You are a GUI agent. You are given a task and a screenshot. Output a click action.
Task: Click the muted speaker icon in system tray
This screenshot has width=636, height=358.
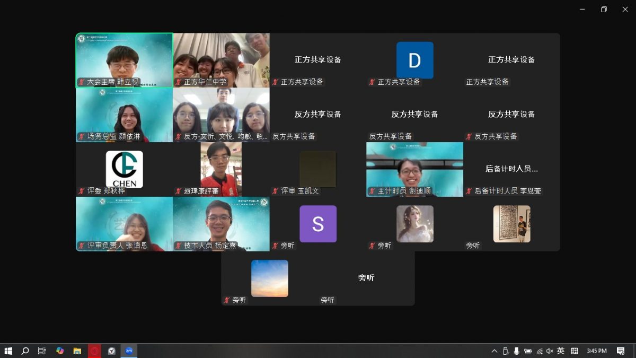click(550, 351)
